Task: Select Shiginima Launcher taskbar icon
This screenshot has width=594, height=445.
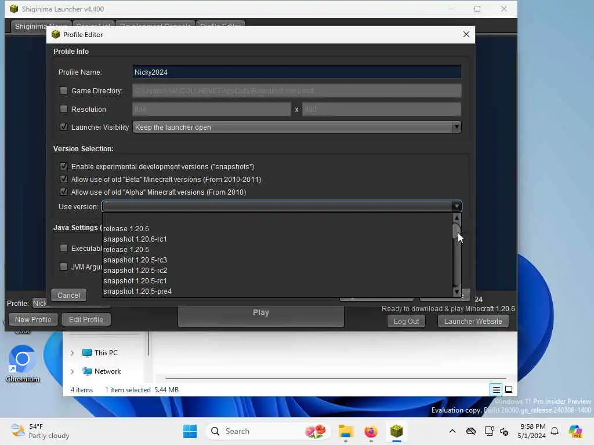Action: click(396, 431)
